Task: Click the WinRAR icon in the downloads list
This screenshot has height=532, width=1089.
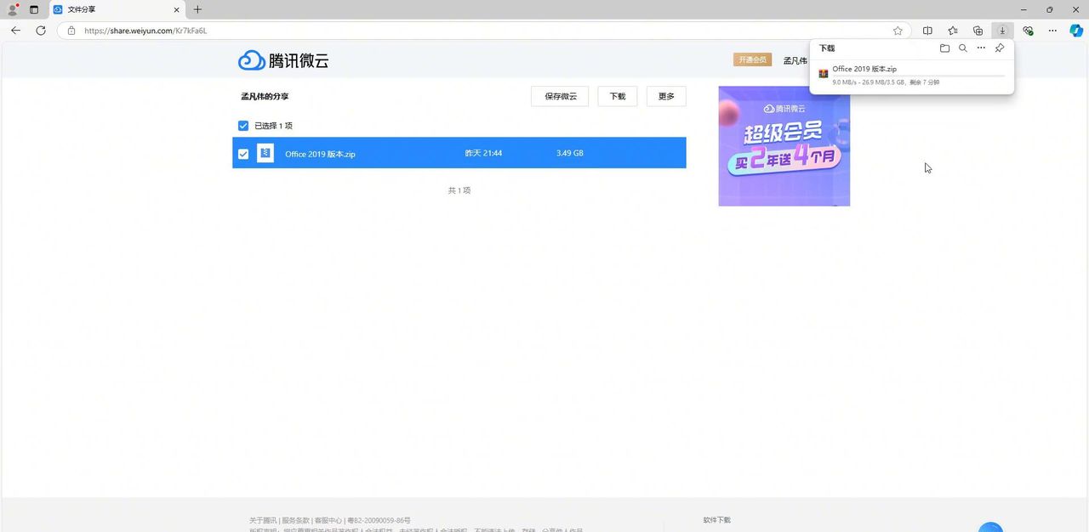Action: pos(824,74)
